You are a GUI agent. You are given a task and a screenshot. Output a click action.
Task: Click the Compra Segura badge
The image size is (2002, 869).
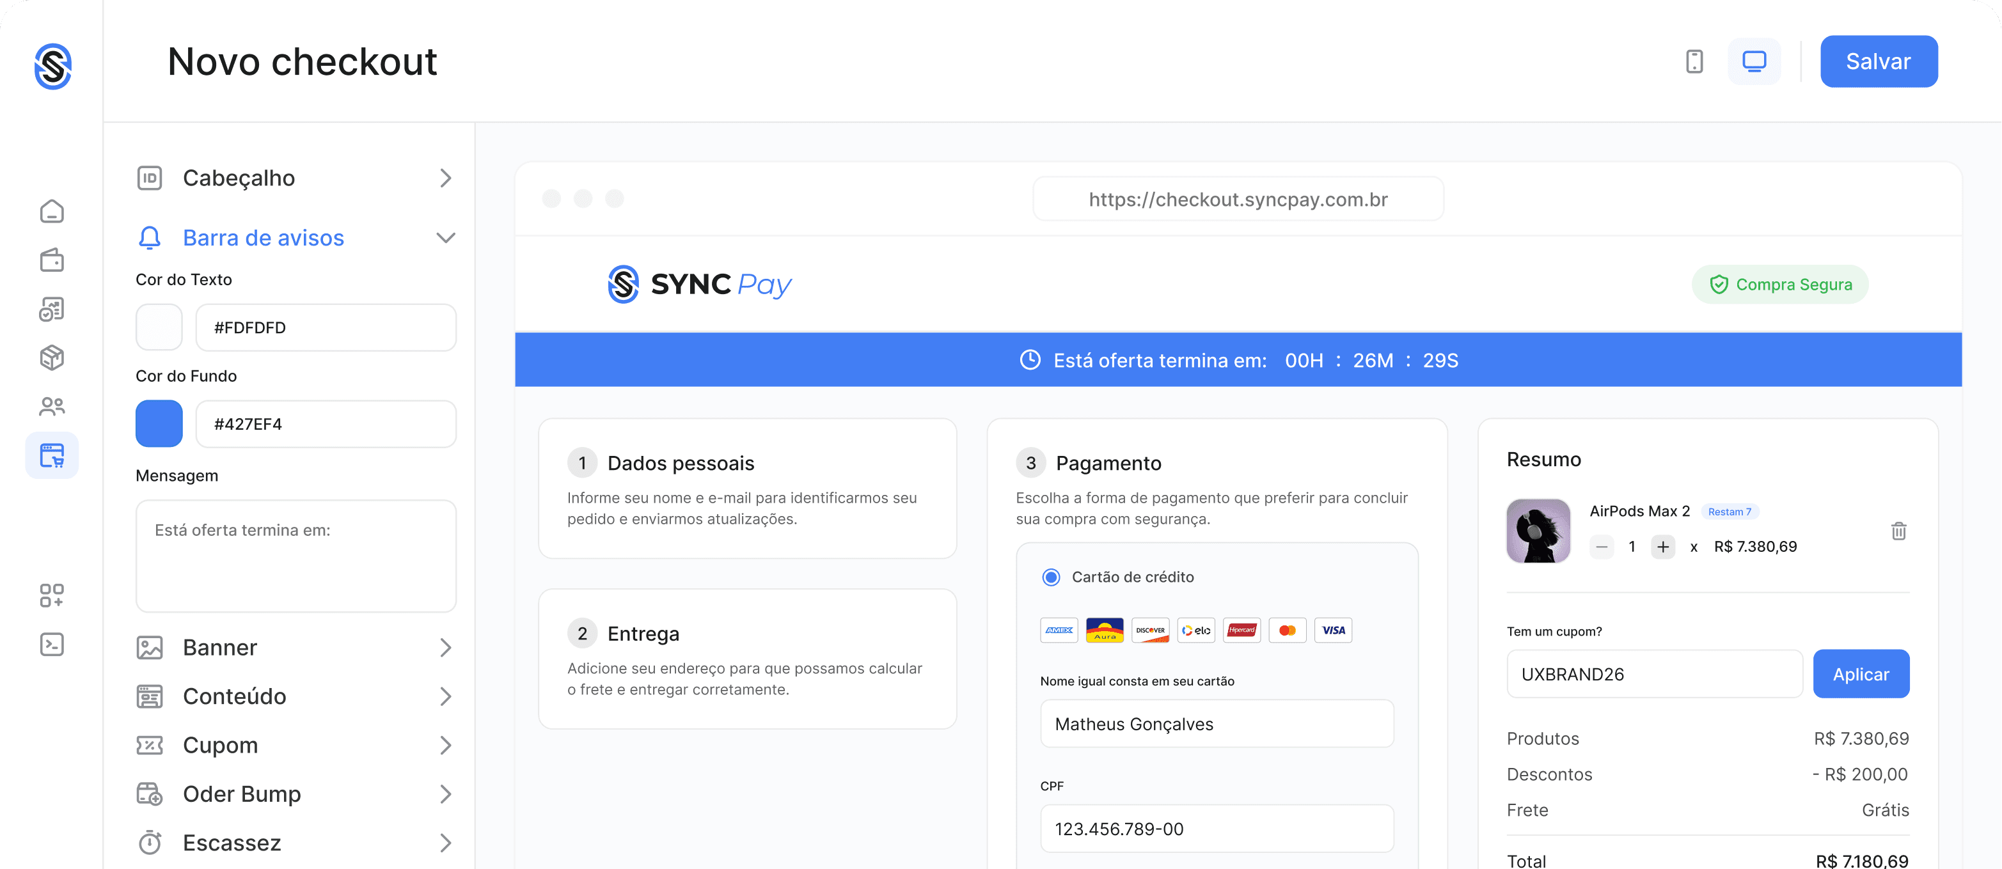click(1779, 285)
